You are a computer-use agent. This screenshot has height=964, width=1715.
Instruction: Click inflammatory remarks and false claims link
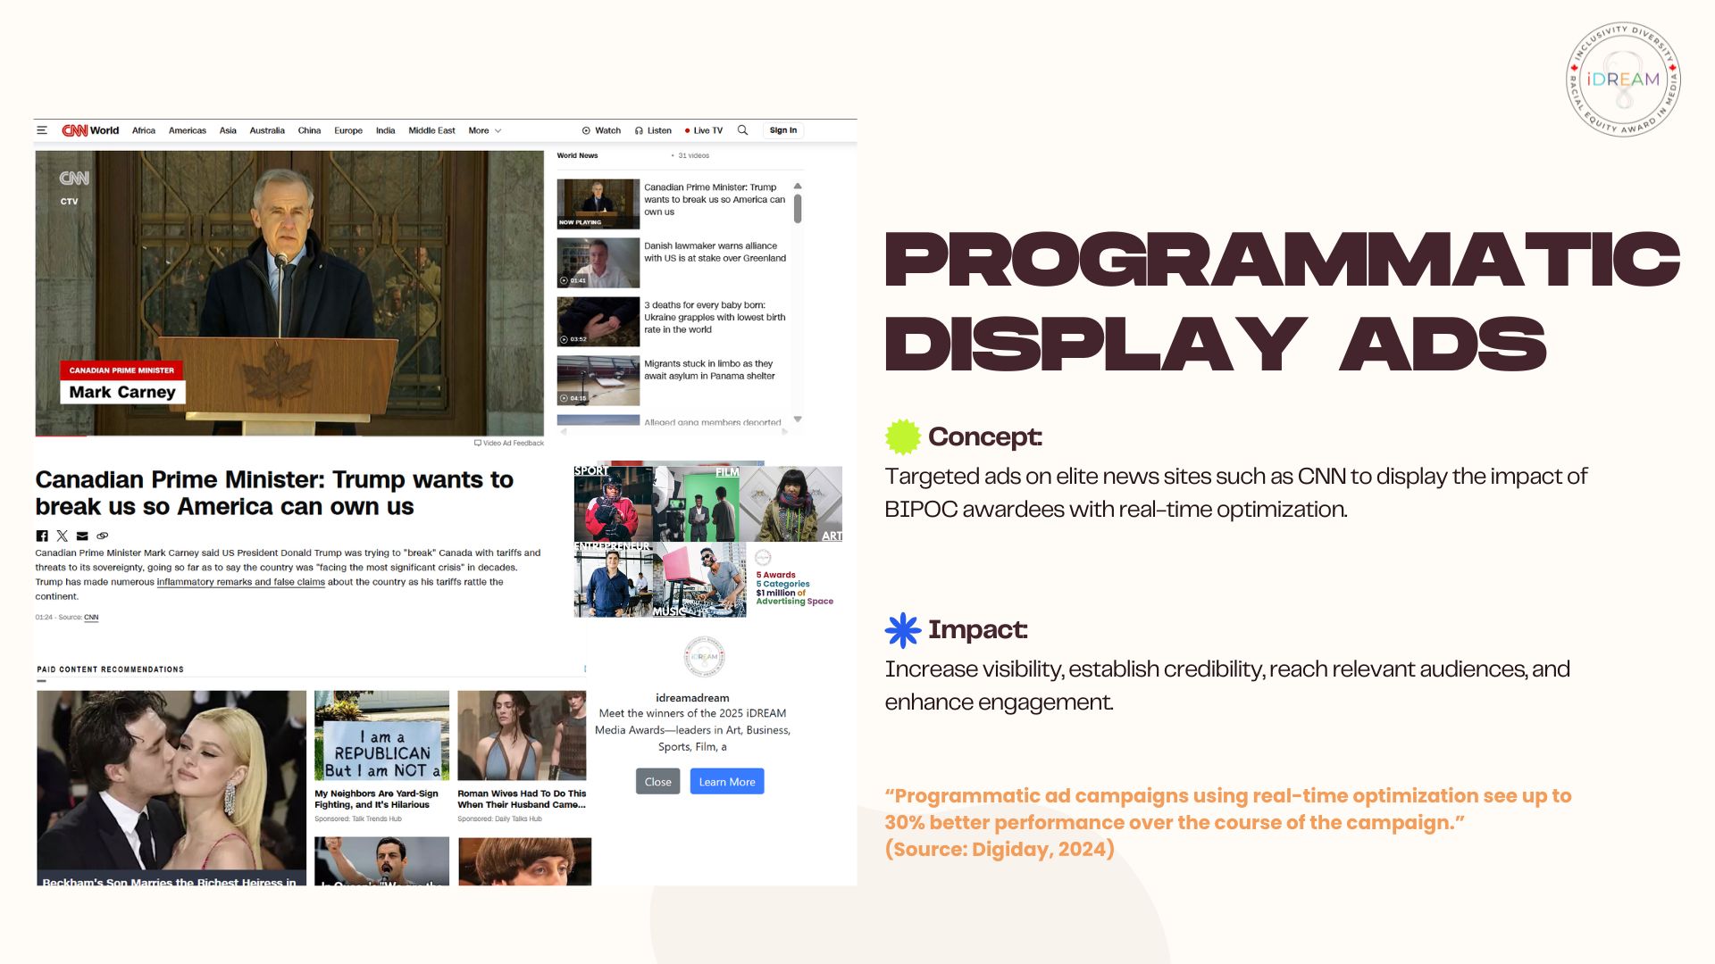click(x=240, y=582)
